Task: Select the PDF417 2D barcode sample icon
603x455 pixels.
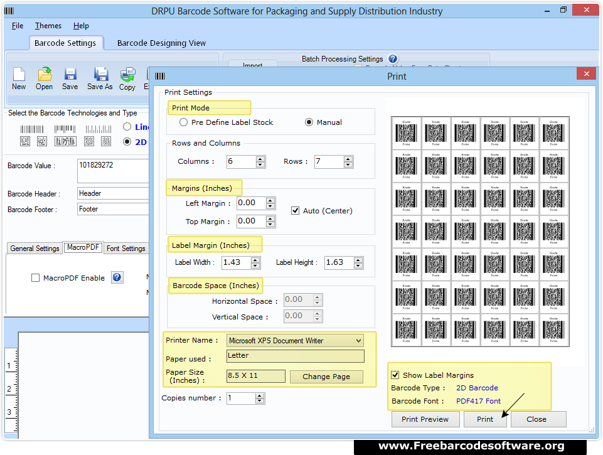Action: [x=65, y=142]
